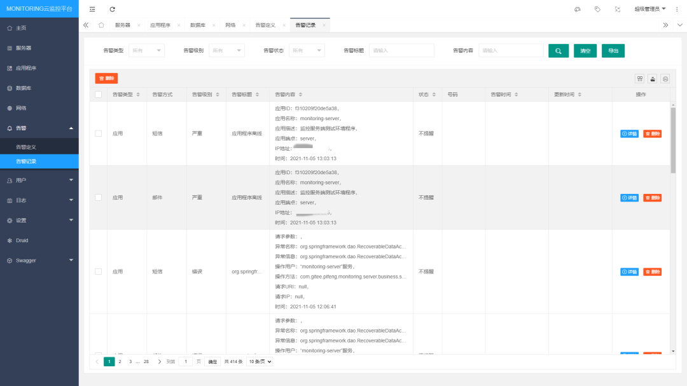Screen dimensions: 687x386
Task: Click the refresh icon in header
Action: click(x=112, y=9)
